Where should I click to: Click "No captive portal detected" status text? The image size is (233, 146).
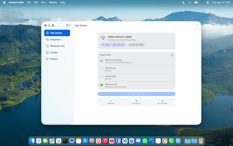pyautogui.click(x=115, y=87)
